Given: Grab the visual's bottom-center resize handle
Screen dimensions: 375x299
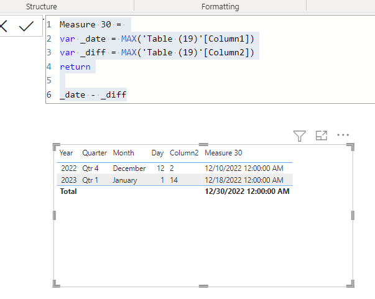Looking at the screenshot, I should [x=203, y=286].
